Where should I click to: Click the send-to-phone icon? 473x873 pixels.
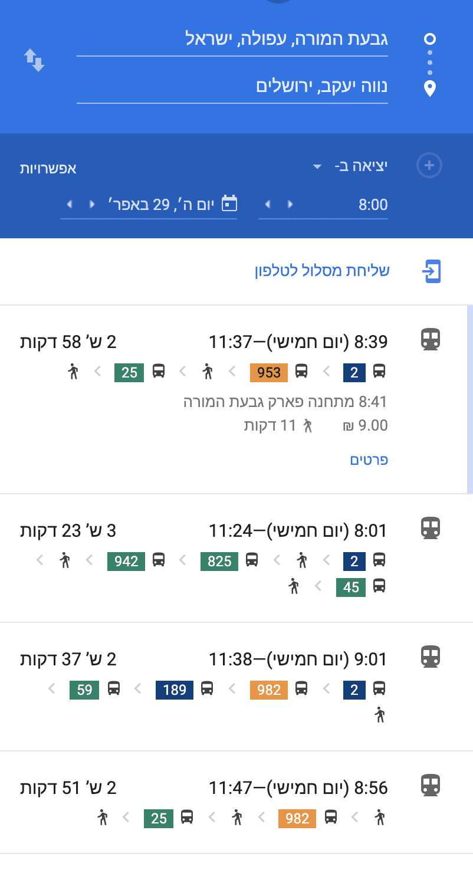click(x=431, y=271)
